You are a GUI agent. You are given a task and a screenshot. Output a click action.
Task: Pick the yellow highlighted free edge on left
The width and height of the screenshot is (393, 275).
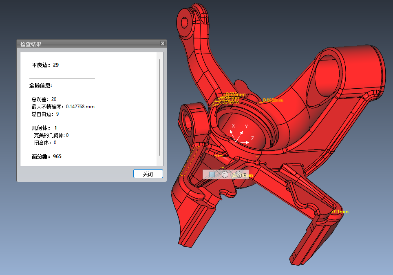point(189,161)
